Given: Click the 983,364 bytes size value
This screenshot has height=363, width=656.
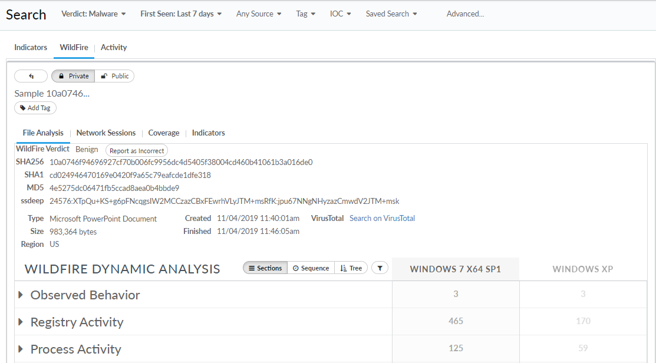Looking at the screenshot, I should click(73, 232).
